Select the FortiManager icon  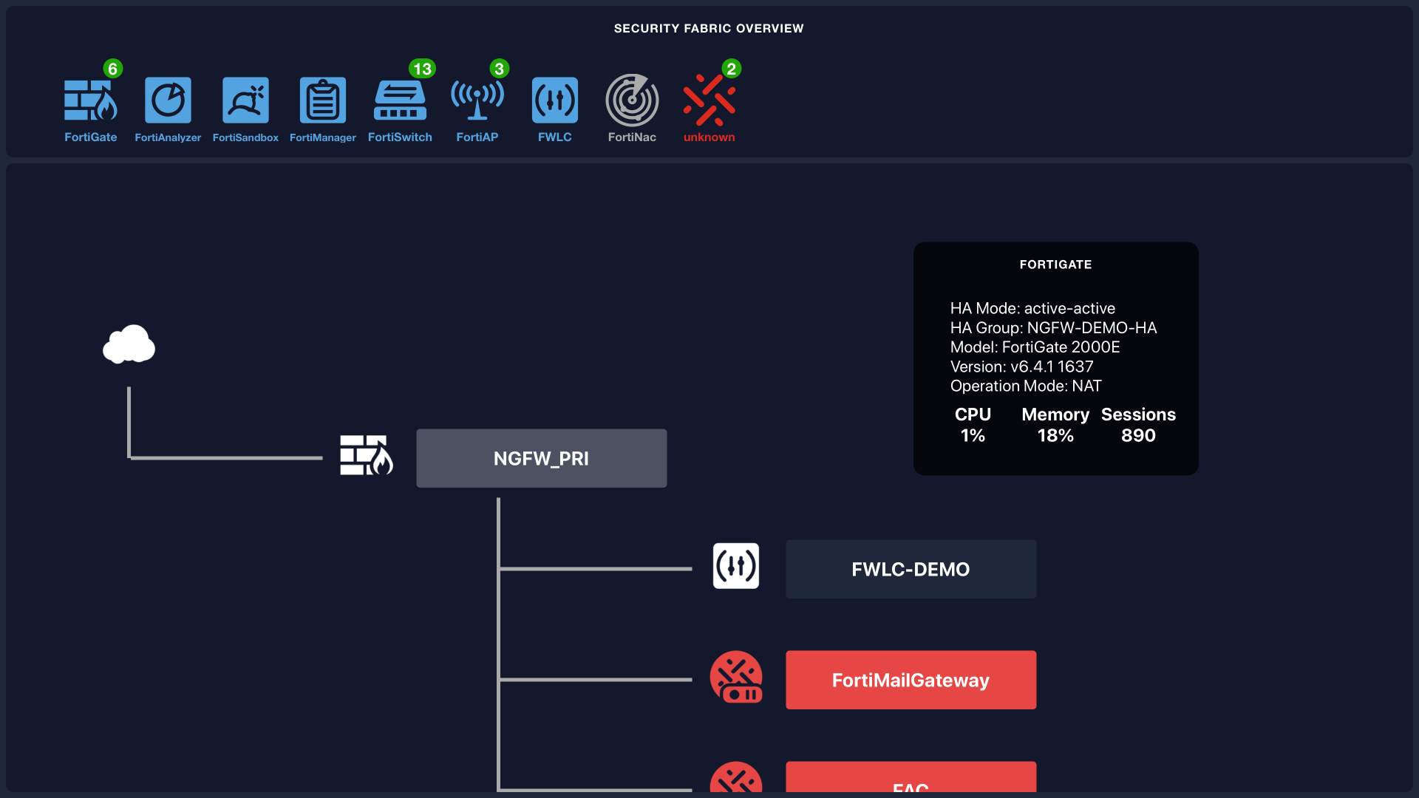323,100
